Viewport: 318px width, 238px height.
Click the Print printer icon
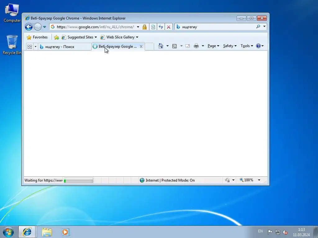click(196, 46)
